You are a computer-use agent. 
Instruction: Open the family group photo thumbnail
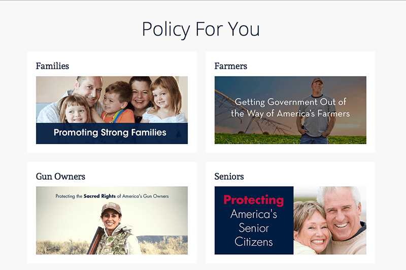point(112,99)
